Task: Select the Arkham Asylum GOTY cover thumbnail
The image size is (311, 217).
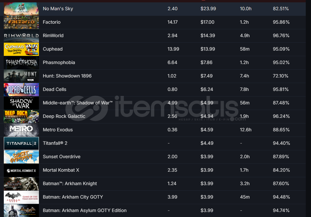Action: (x=21, y=211)
